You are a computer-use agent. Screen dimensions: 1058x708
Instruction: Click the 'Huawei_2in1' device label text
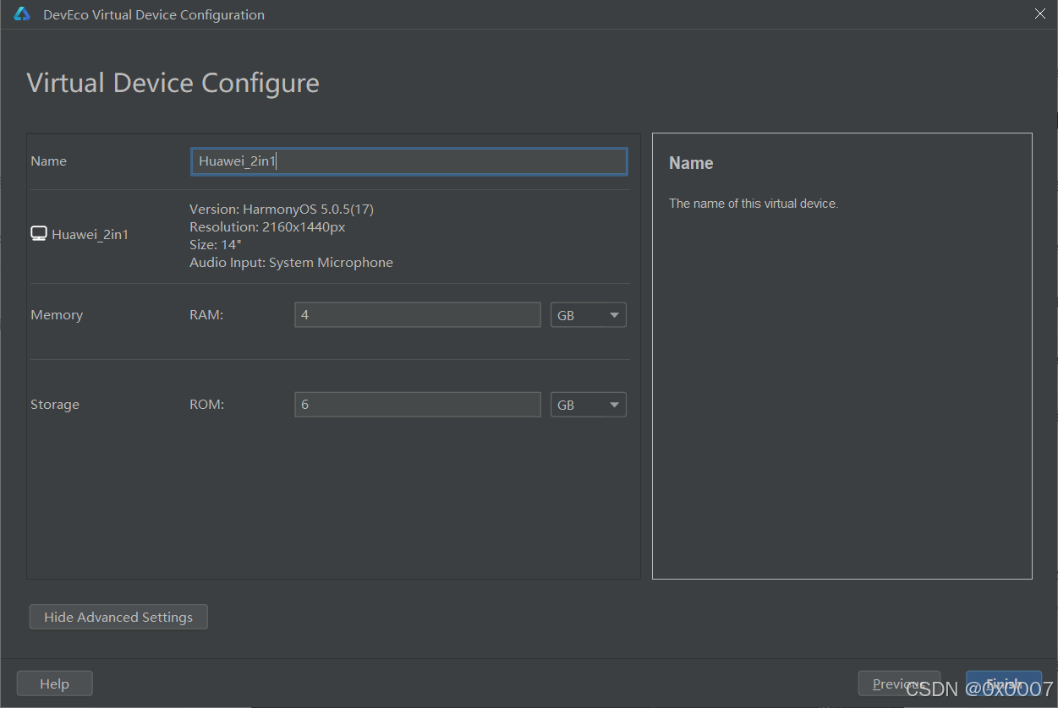[x=90, y=235]
